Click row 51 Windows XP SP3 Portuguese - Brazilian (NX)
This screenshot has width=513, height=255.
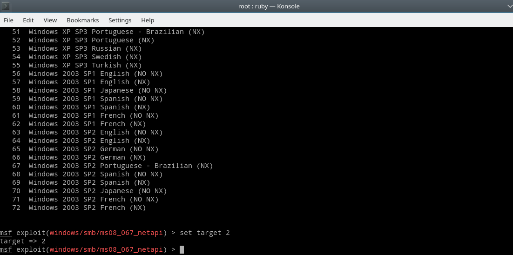(108, 32)
